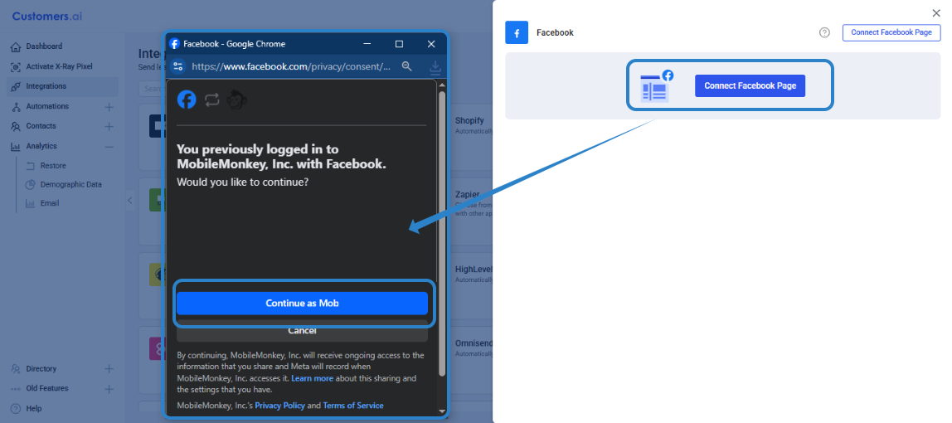
Task: Click the Facebook page illustration icon
Action: tap(657, 85)
